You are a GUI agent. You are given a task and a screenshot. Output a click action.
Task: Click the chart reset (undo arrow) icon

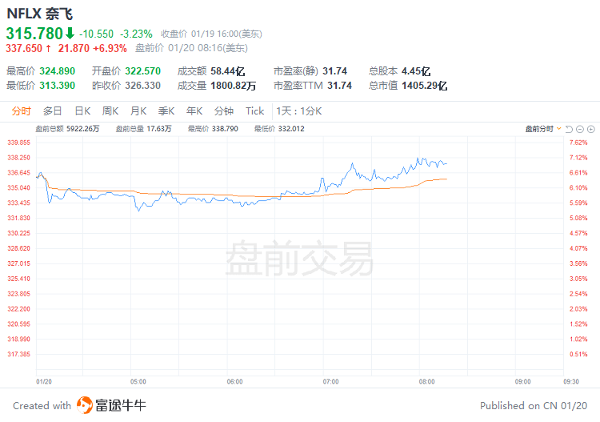[x=569, y=129]
